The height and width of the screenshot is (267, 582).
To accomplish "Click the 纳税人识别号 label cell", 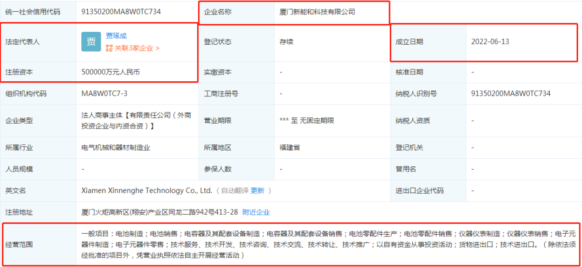I will click(428, 94).
